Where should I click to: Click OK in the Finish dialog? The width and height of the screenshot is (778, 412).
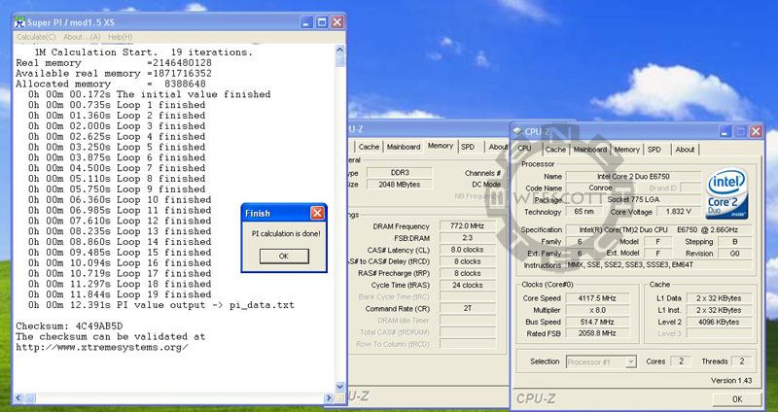pos(284,257)
